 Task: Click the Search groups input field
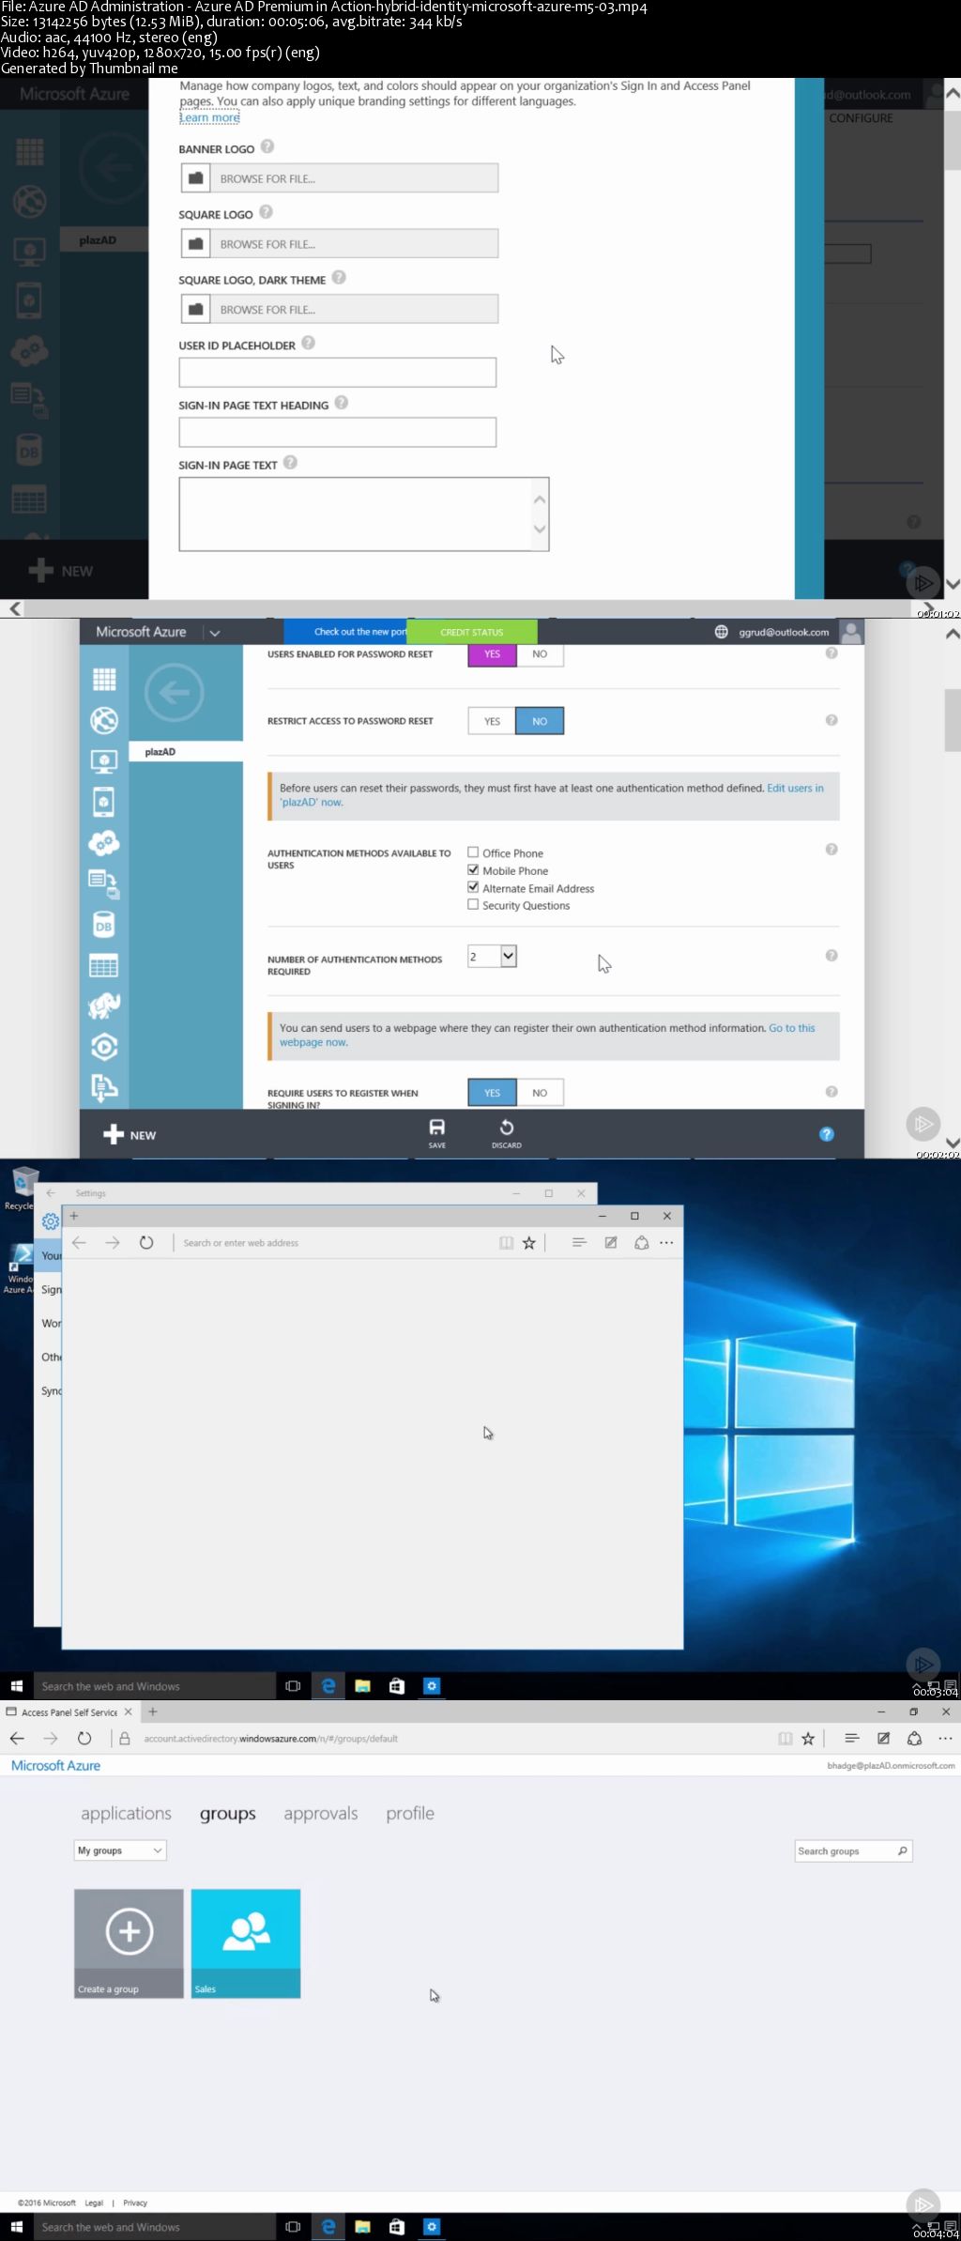[x=853, y=1851]
